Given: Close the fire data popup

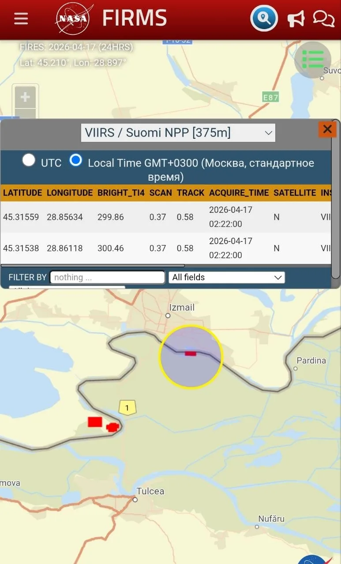Looking at the screenshot, I should click(327, 129).
